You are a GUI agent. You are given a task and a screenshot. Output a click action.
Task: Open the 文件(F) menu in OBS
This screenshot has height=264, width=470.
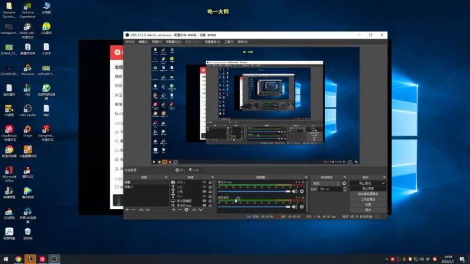coord(130,42)
